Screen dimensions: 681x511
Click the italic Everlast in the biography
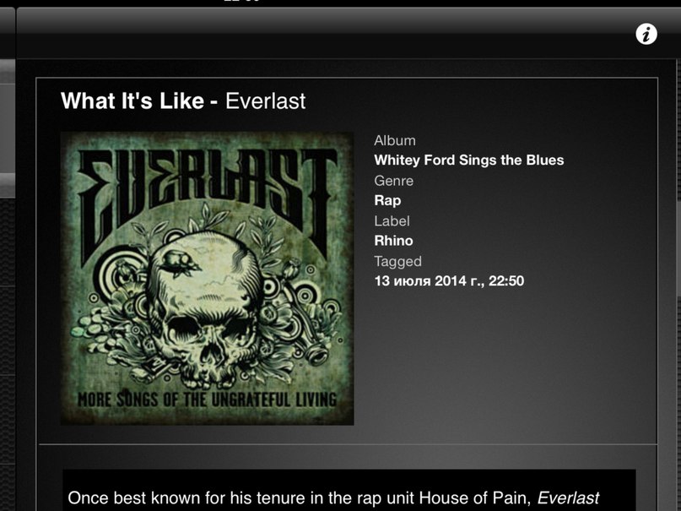coord(568,497)
